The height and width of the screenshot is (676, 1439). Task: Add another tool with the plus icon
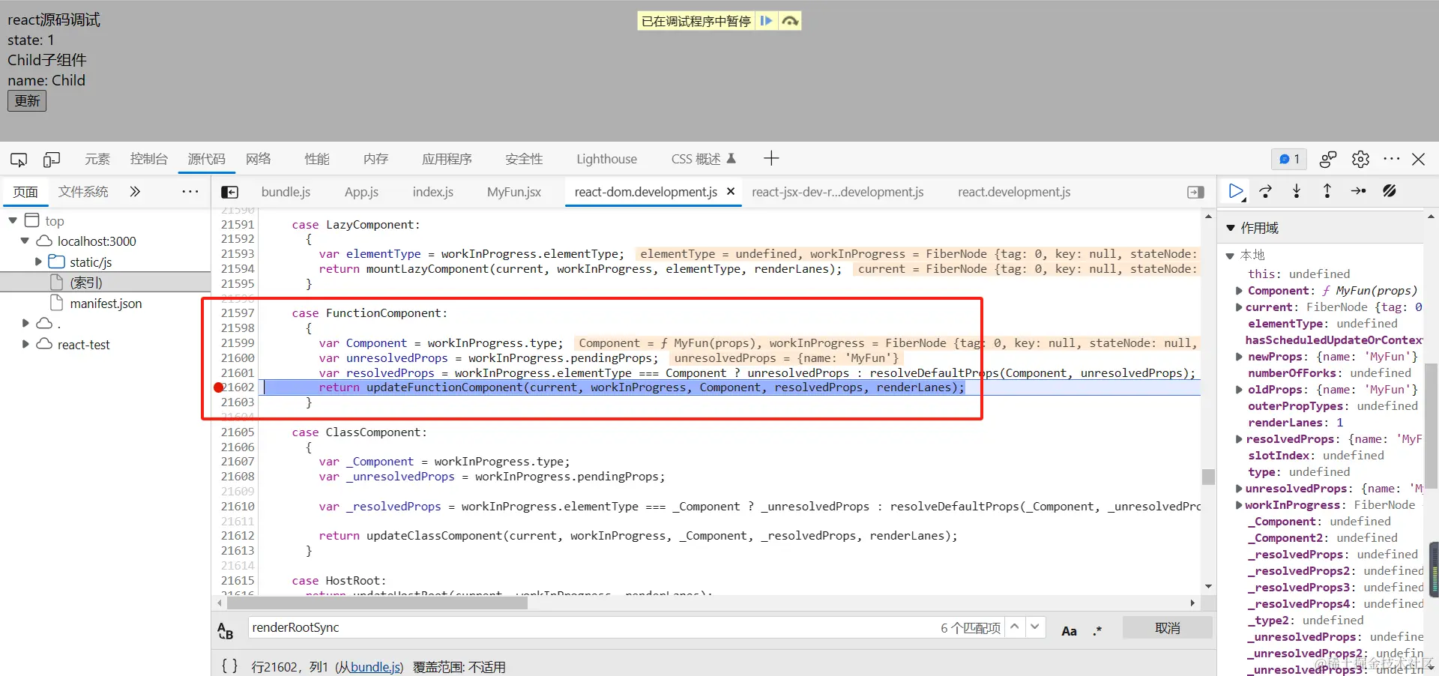click(771, 158)
